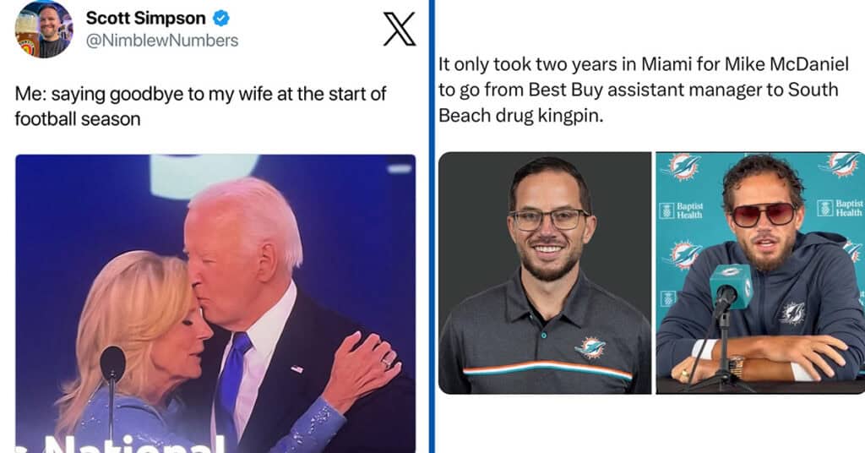Click the flag lapel pin on the suit
The height and width of the screenshot is (453, 865).
(x=296, y=368)
